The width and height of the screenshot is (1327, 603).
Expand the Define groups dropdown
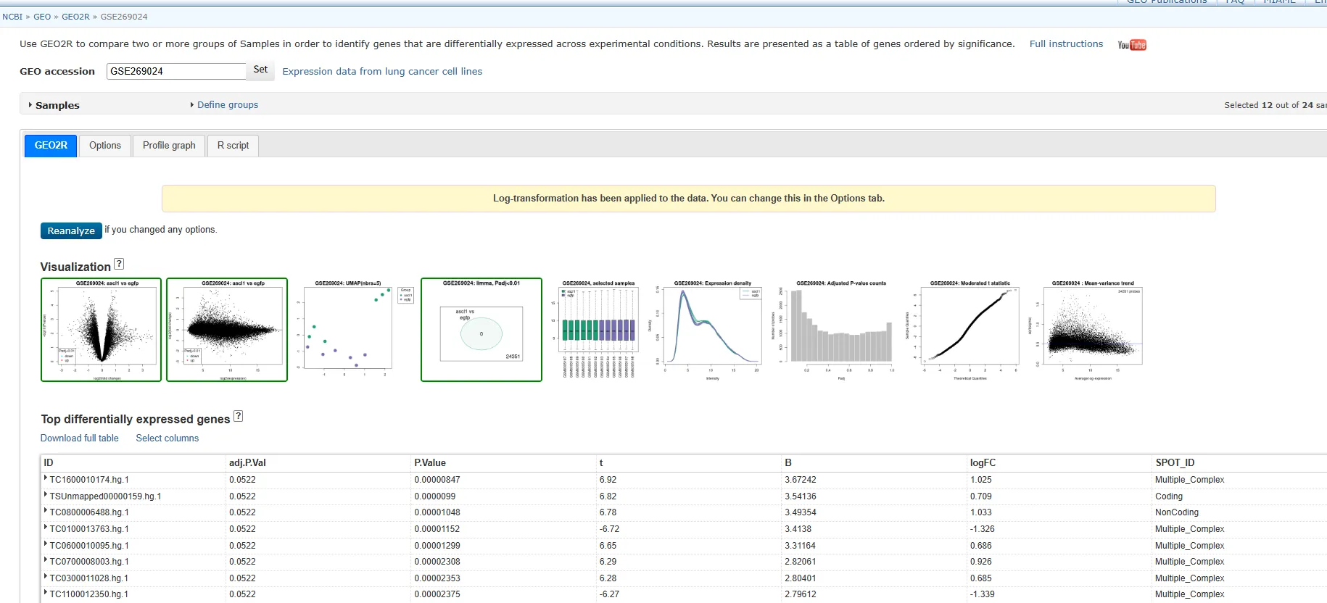pyautogui.click(x=227, y=105)
